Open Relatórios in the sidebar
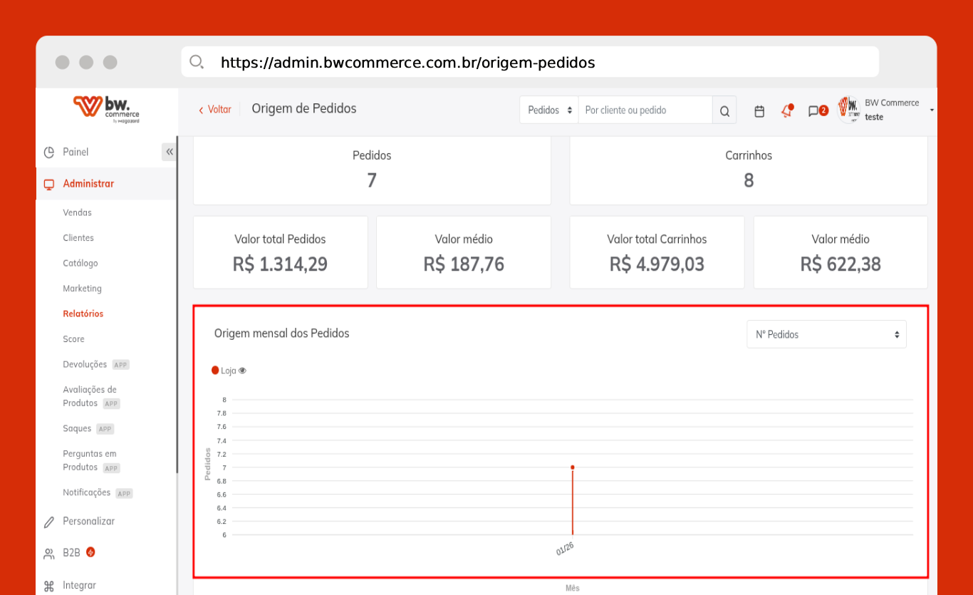This screenshot has width=973, height=595. pos(83,314)
